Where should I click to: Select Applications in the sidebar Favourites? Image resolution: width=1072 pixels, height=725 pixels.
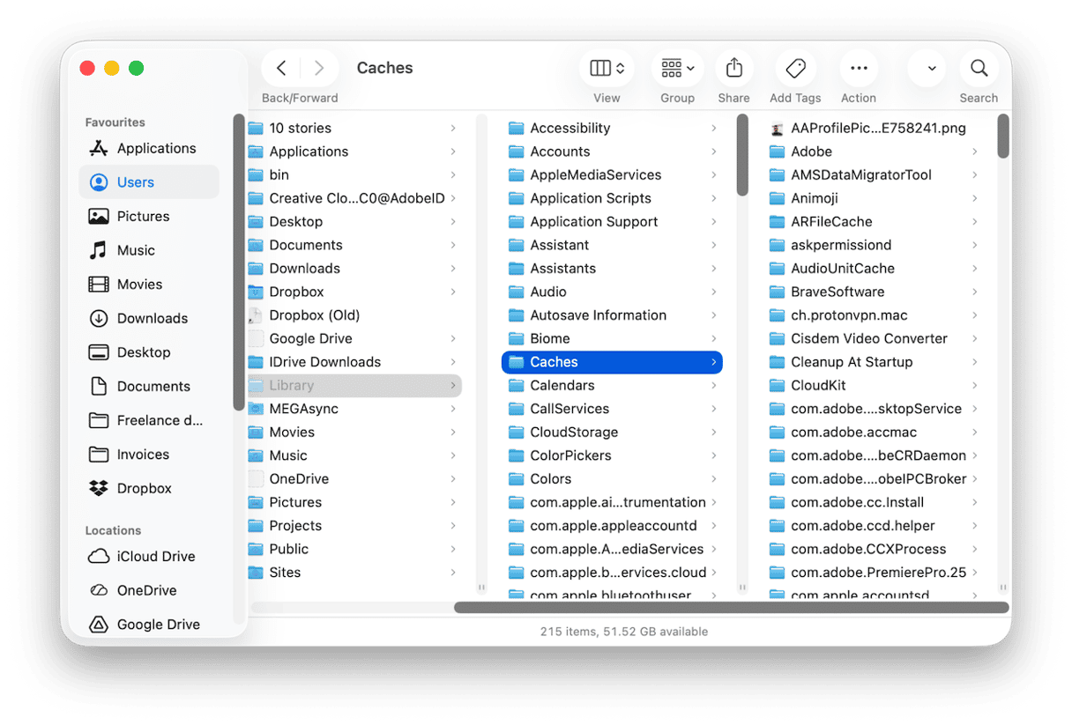point(155,148)
